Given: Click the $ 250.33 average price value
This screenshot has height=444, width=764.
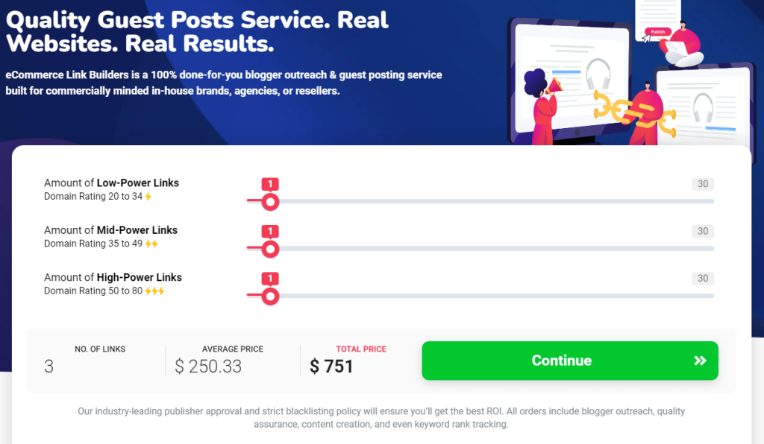Looking at the screenshot, I should coord(208,367).
